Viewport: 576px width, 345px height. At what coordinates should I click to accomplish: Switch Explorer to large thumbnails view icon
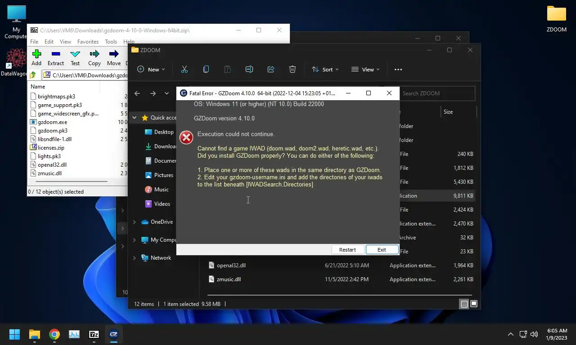(x=474, y=304)
